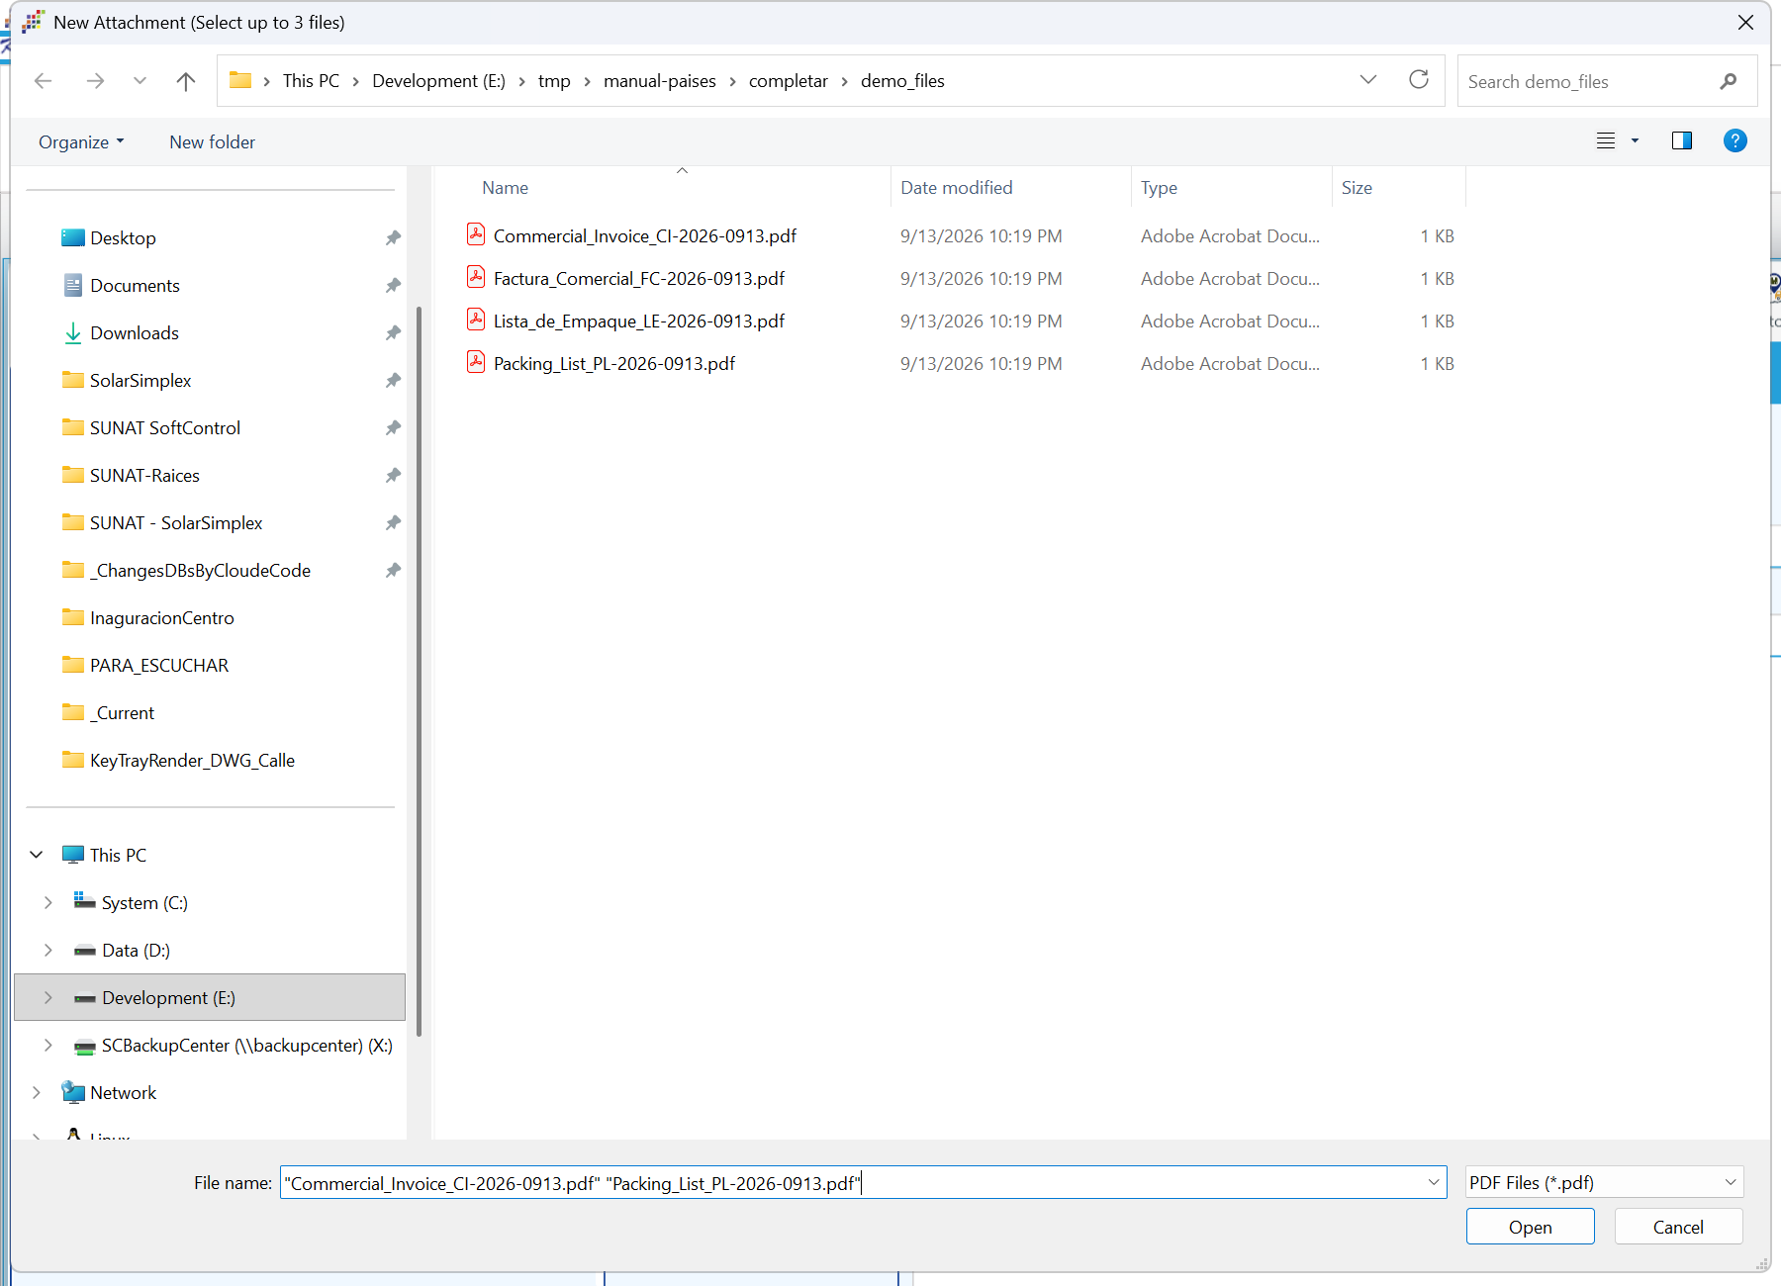Toggle the preview pane icon
Image resolution: width=1781 pixels, height=1286 pixels.
1682,141
